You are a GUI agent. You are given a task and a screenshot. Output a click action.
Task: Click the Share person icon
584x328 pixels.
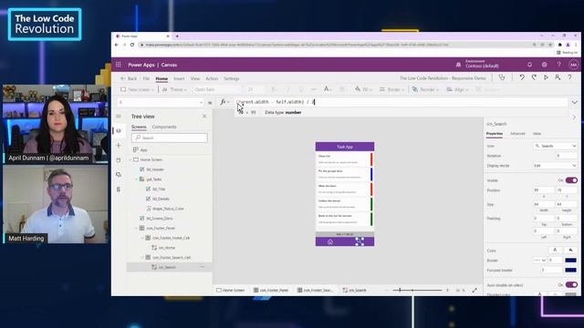click(558, 77)
